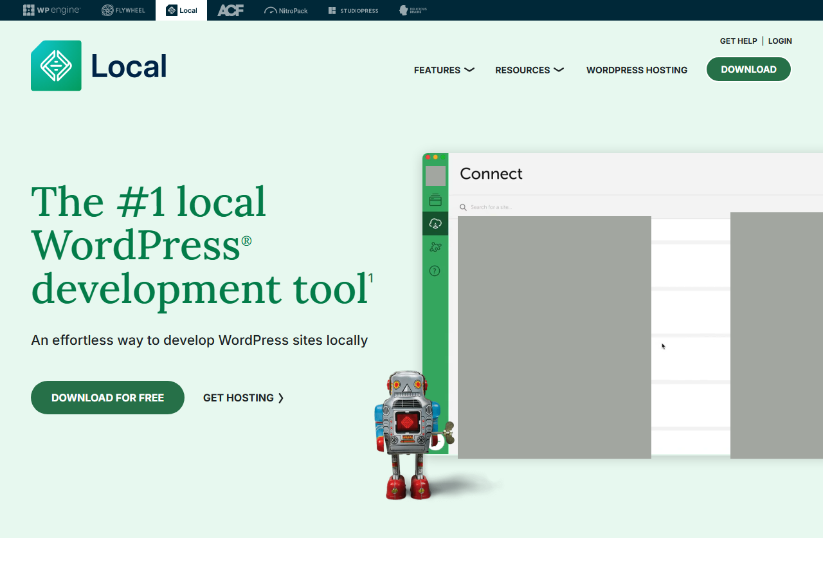Visit the ACF logo link
823x579 pixels.
pos(230,10)
